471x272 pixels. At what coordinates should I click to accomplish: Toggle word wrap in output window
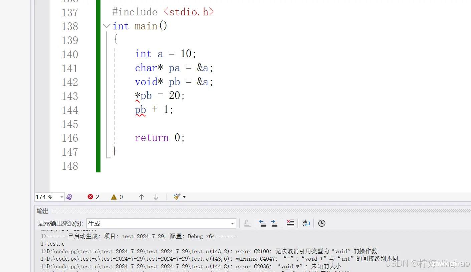tap(306, 223)
